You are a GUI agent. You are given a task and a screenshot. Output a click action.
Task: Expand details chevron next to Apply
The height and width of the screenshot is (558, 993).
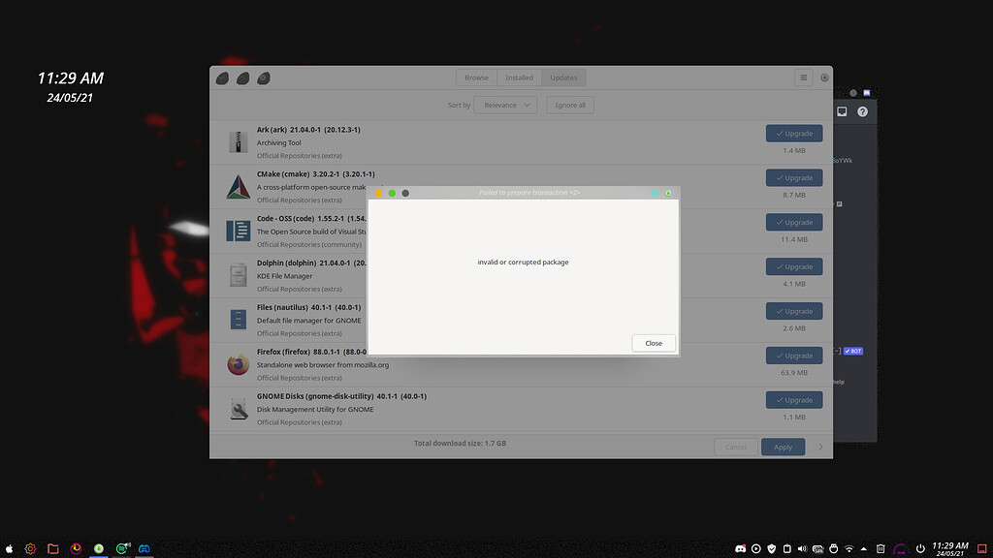coord(820,447)
